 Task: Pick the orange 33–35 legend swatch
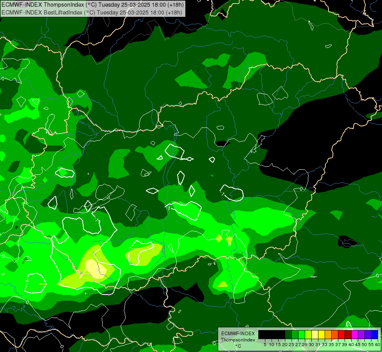tap(328, 334)
